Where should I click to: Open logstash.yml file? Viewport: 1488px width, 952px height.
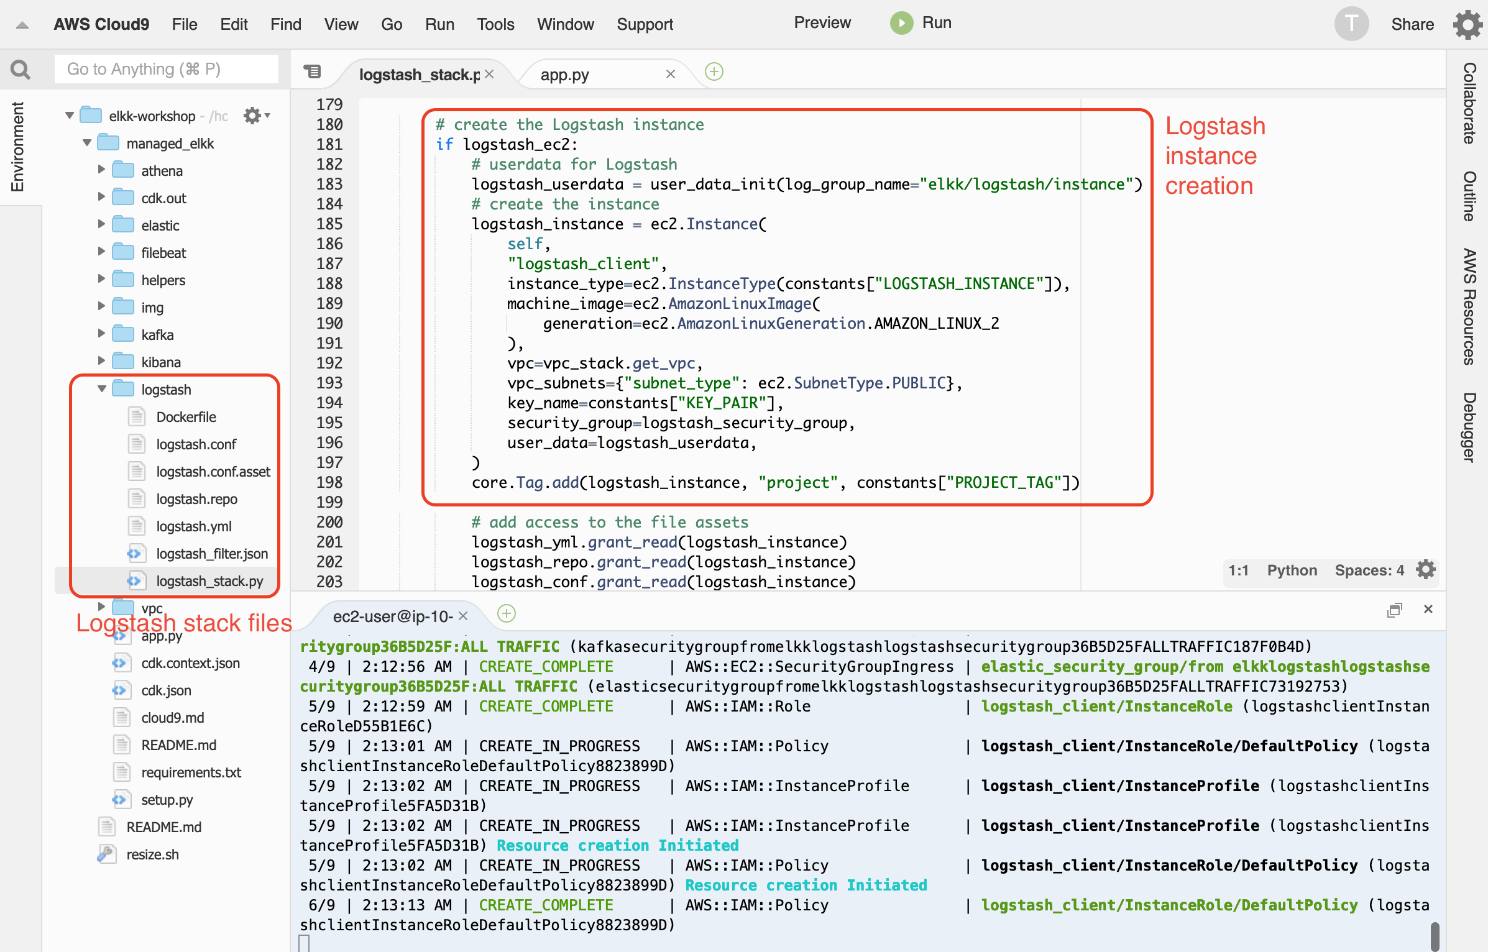tap(193, 526)
